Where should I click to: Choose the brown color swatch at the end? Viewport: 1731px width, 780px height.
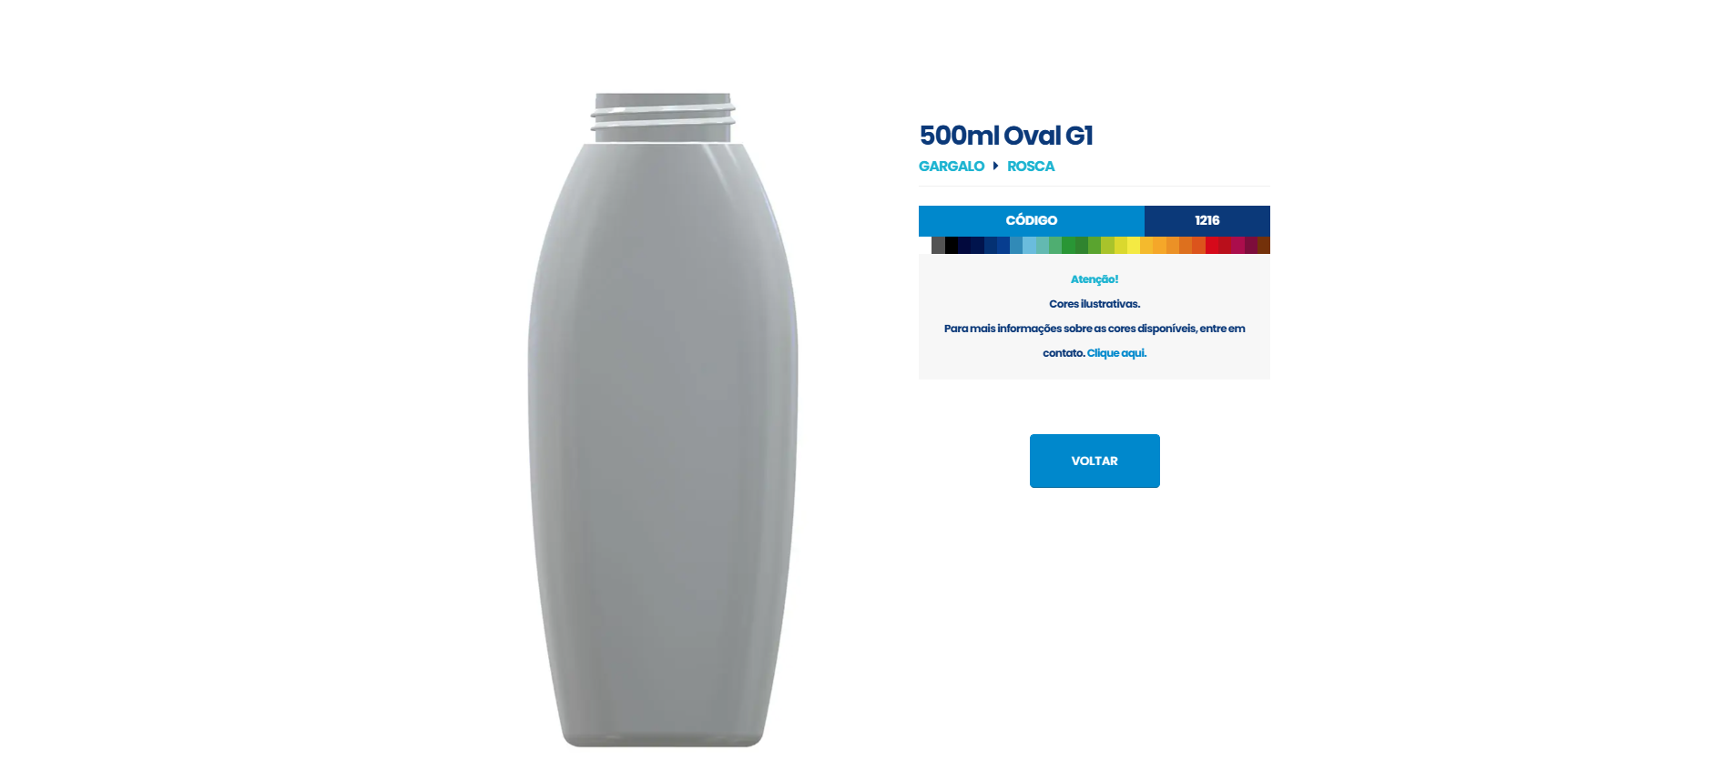click(x=1264, y=245)
